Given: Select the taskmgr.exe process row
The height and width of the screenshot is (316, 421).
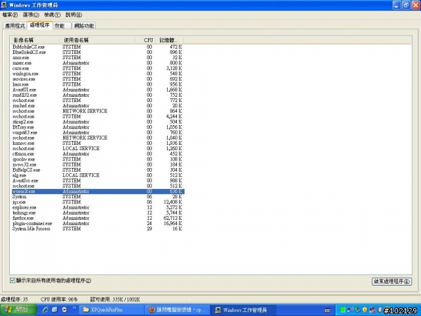Looking at the screenshot, I should pyautogui.click(x=97, y=213).
